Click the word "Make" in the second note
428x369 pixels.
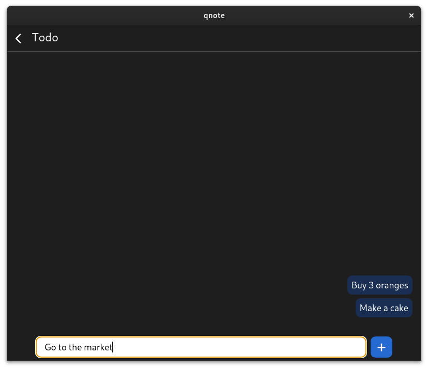tap(371, 308)
